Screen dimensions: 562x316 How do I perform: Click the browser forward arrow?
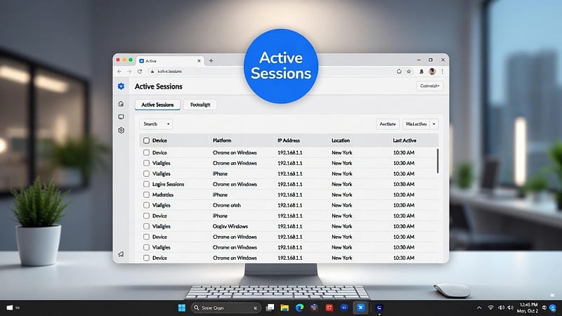pos(129,72)
